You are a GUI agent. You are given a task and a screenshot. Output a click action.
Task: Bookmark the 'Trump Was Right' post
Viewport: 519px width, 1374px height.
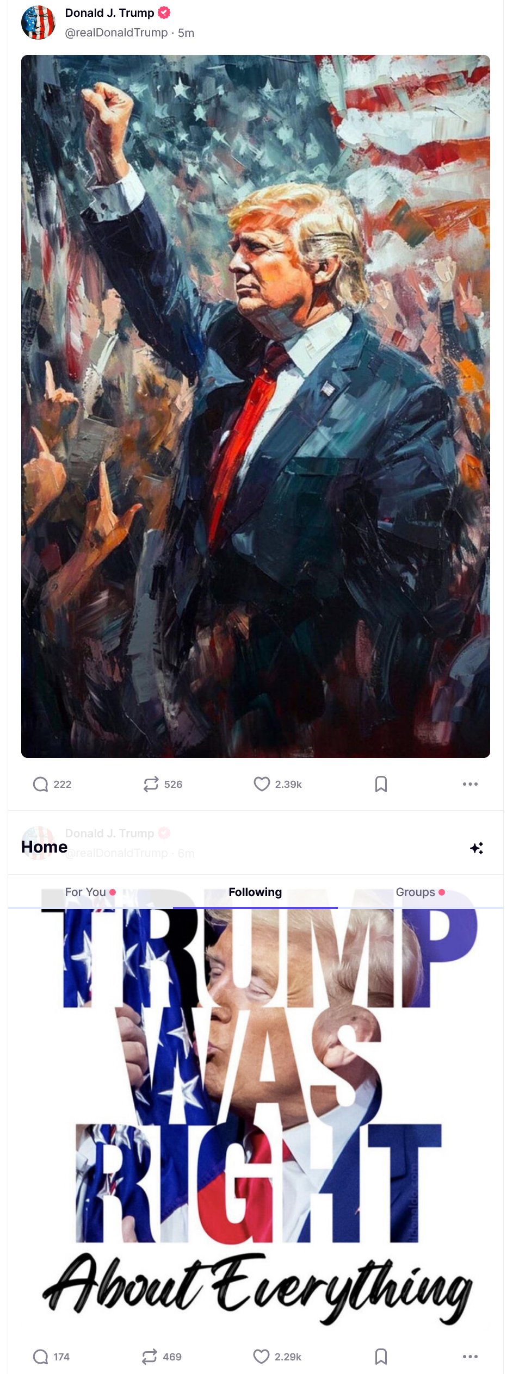point(381,1357)
